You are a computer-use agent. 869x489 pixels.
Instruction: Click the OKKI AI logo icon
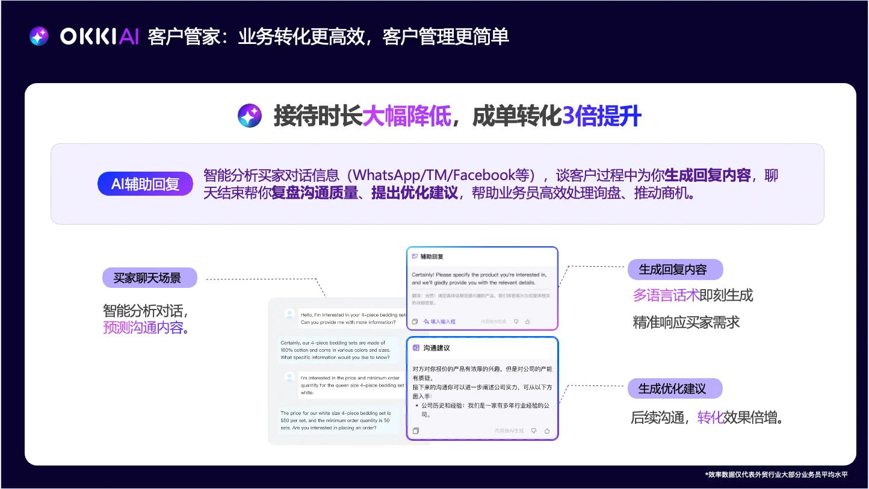39,37
